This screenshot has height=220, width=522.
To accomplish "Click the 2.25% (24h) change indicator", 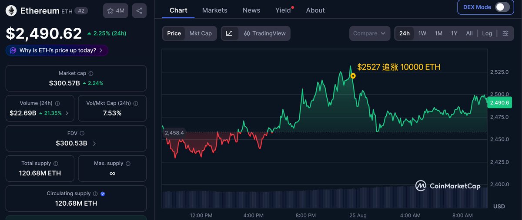I will click(107, 33).
